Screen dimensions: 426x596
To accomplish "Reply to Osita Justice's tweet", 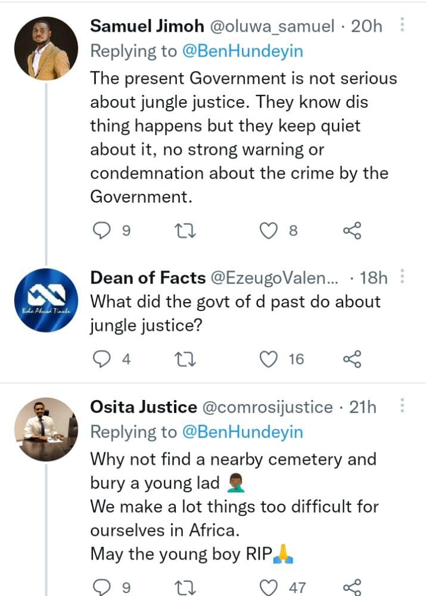I will click(x=102, y=587).
